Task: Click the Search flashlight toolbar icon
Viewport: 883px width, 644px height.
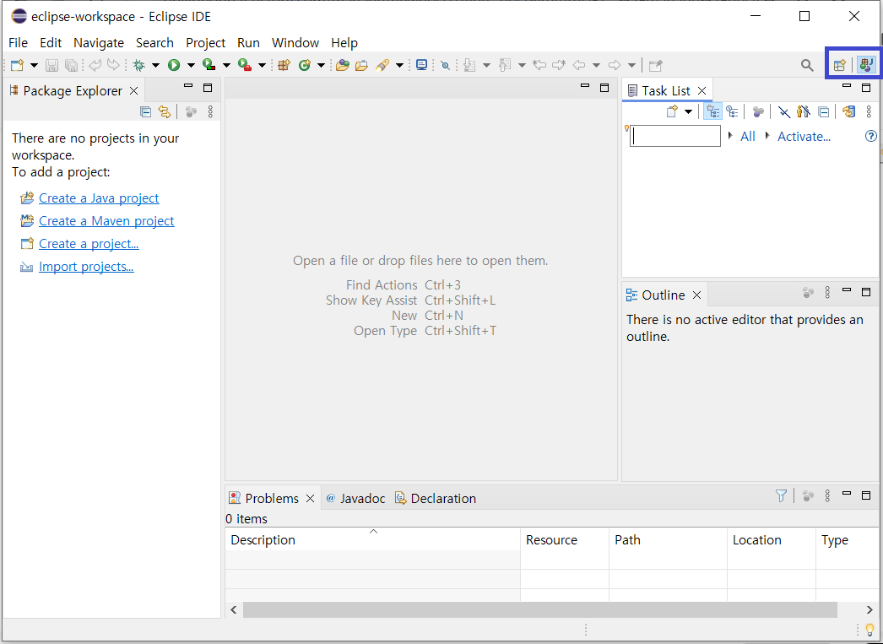Action: tap(383, 65)
